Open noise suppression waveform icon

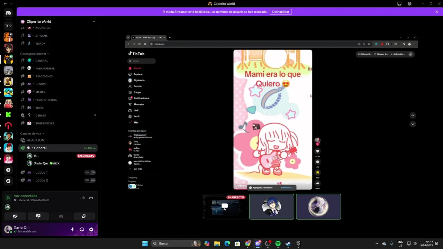(83, 198)
